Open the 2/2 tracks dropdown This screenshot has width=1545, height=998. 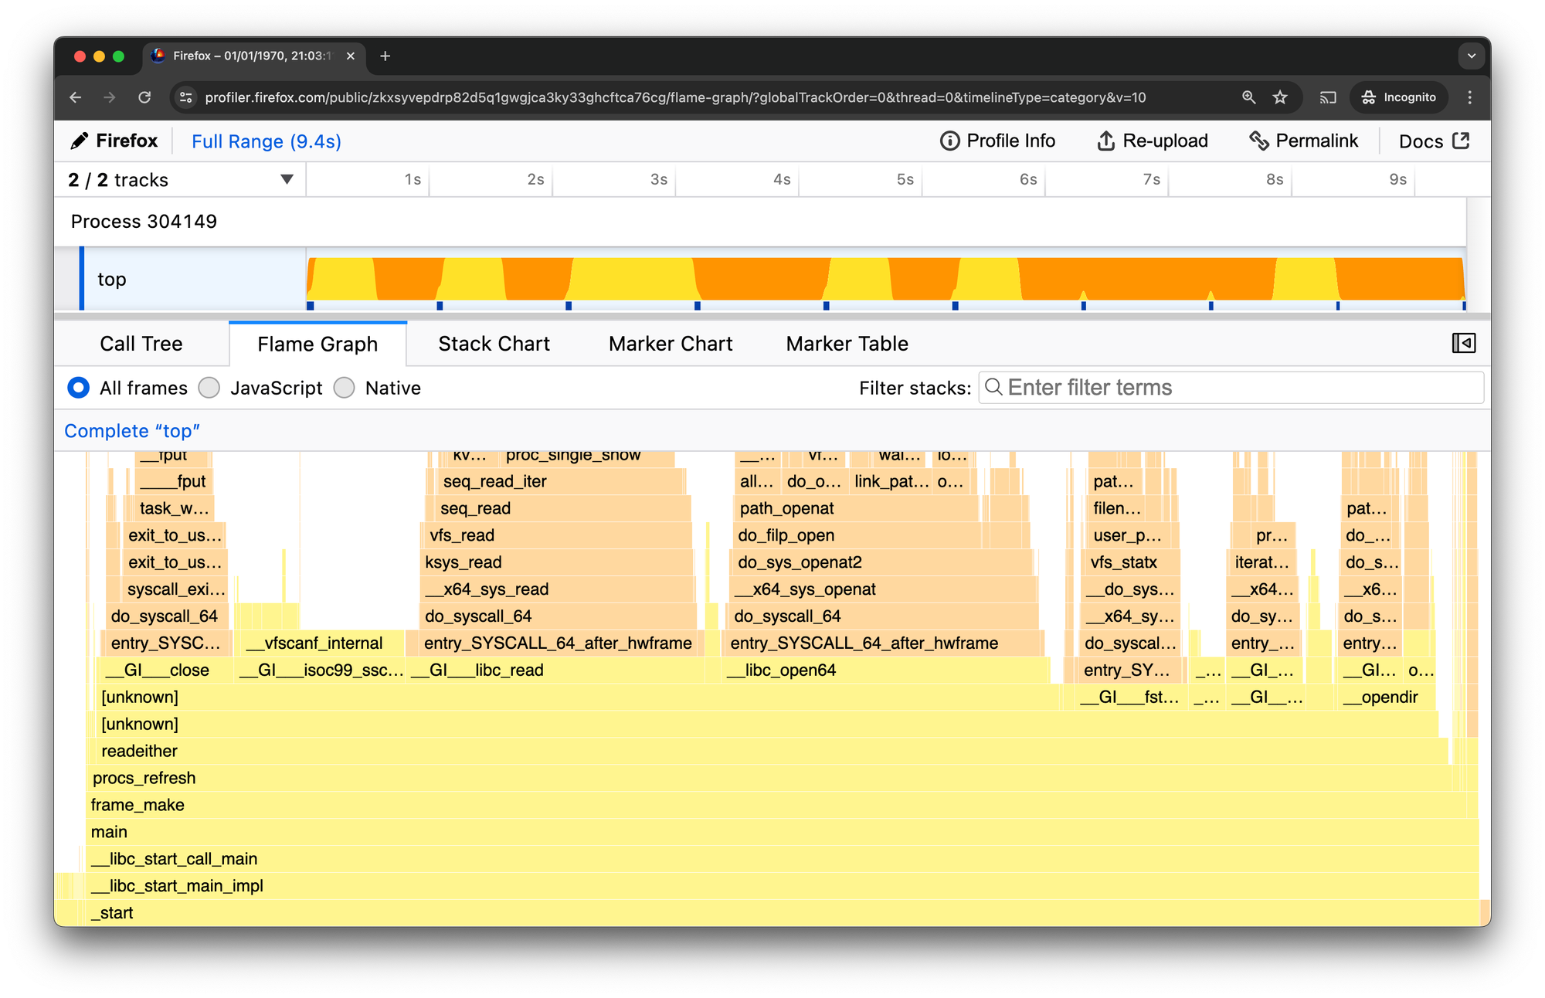[286, 179]
